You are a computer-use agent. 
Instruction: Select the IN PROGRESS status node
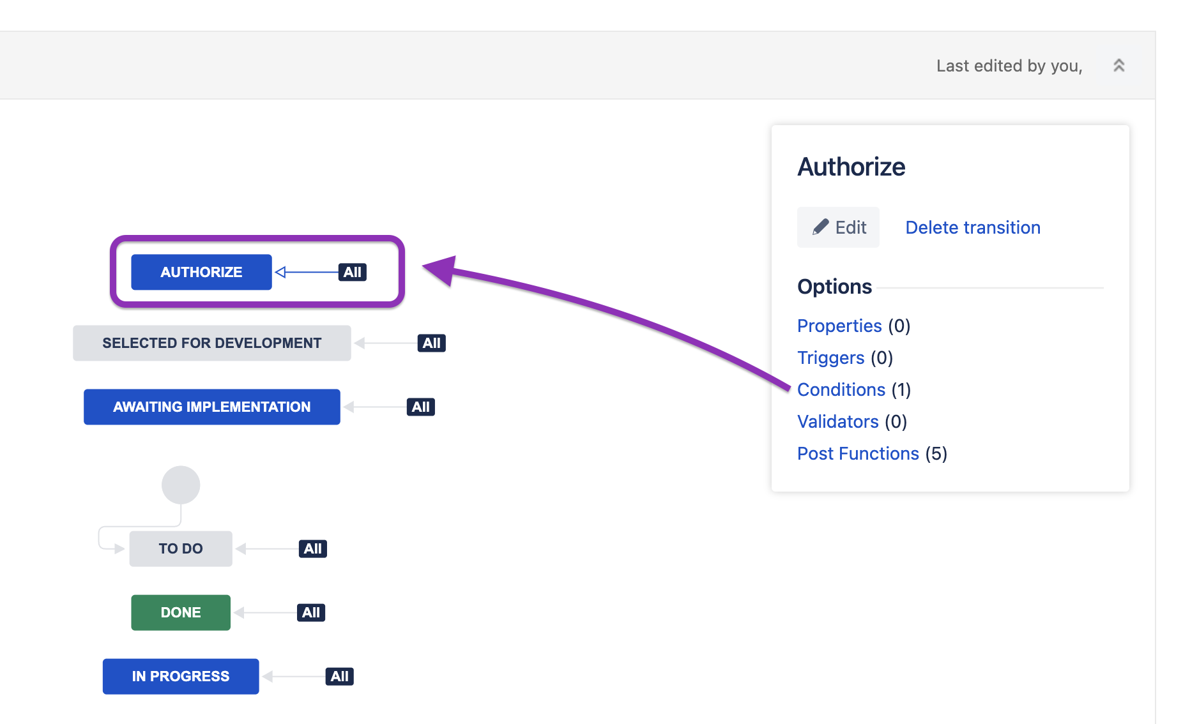pos(181,676)
